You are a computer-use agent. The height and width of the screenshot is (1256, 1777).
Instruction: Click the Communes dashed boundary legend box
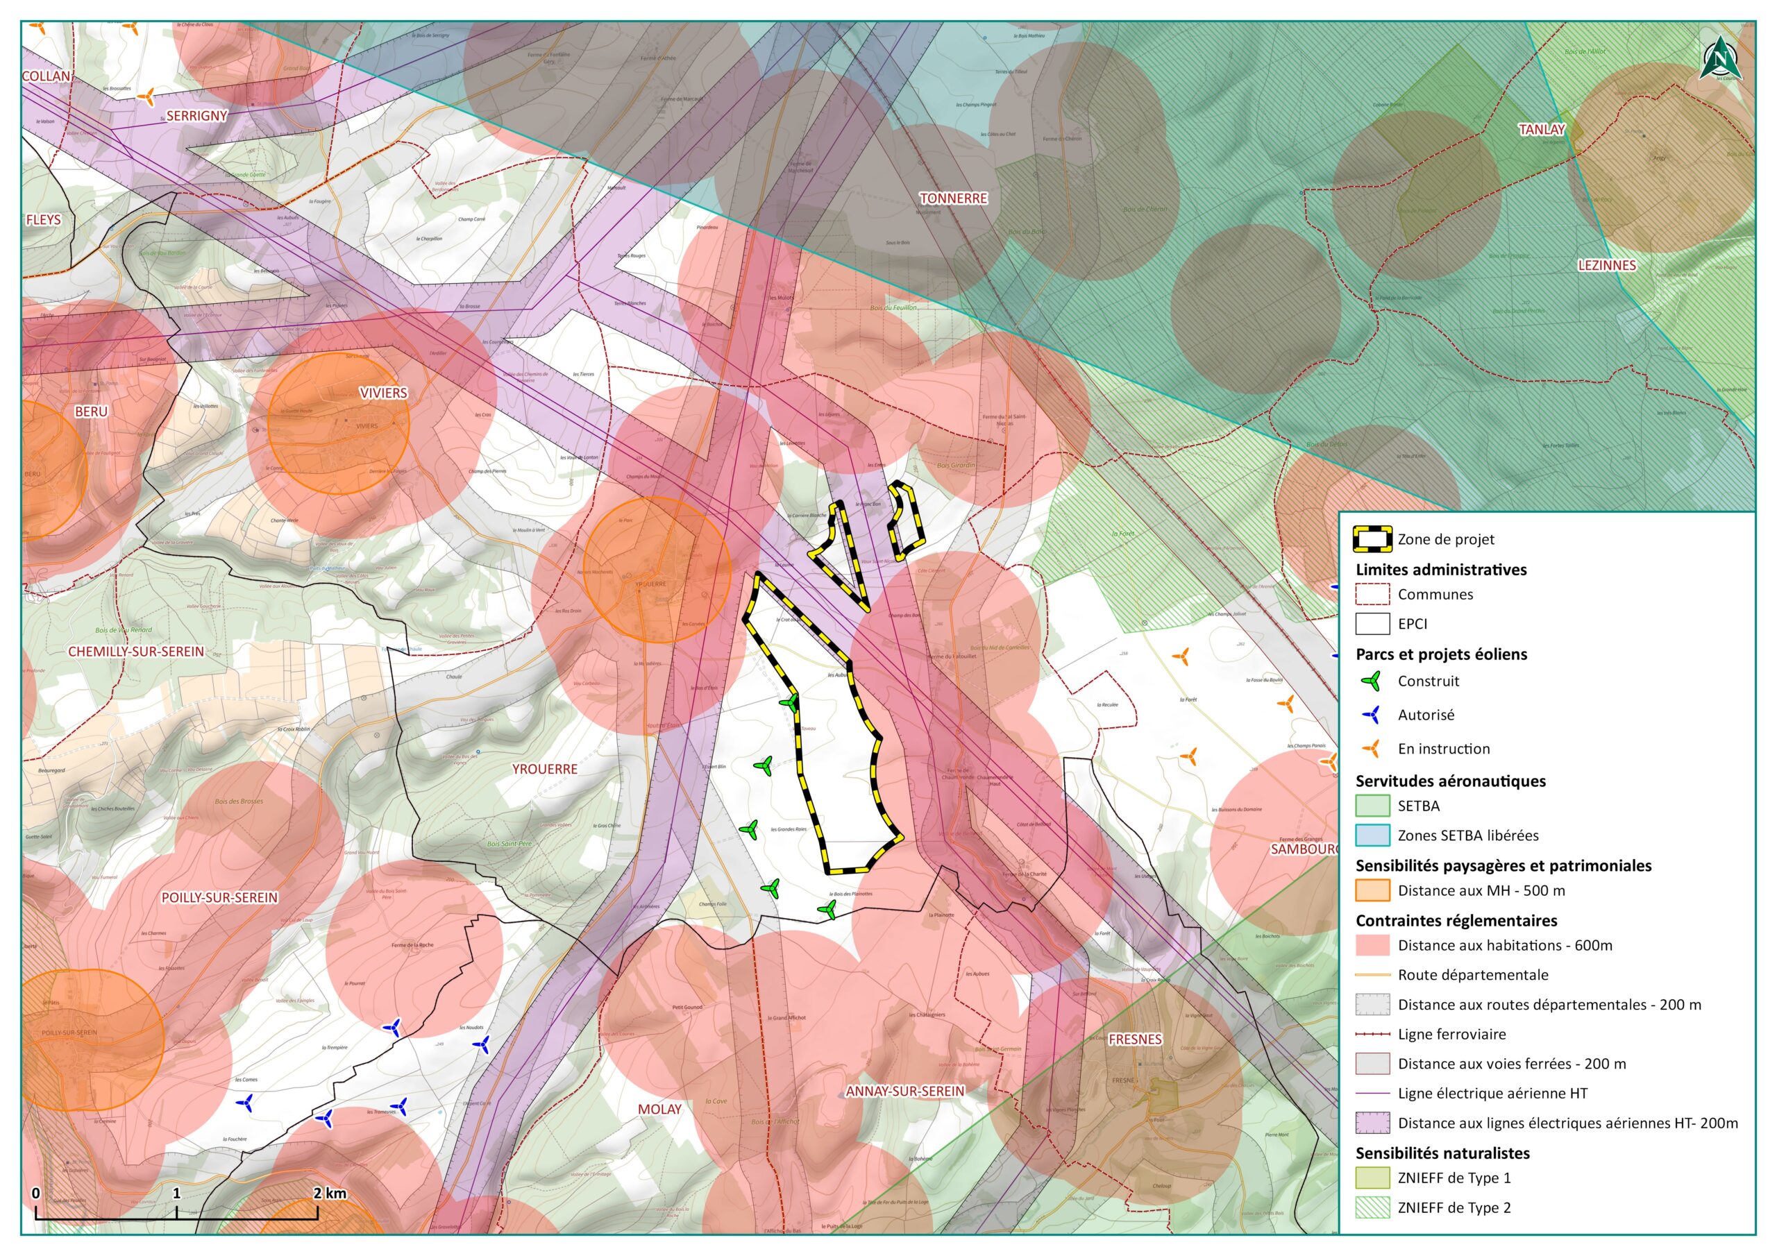[1372, 594]
